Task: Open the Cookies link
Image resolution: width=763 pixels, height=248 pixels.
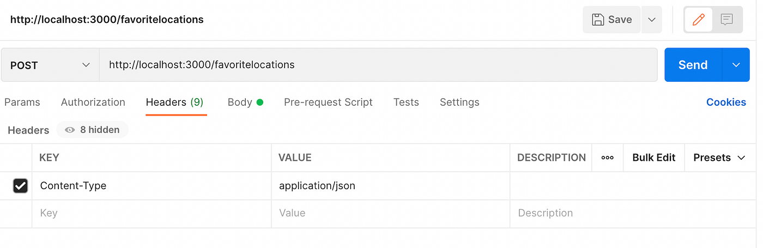Action: pyautogui.click(x=726, y=102)
